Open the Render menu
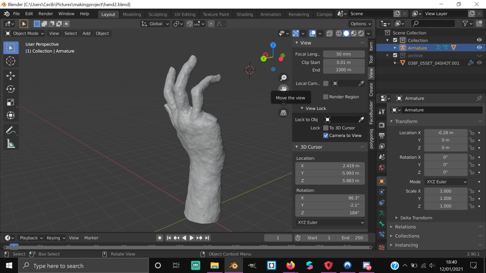486x273 pixels. pos(46,14)
